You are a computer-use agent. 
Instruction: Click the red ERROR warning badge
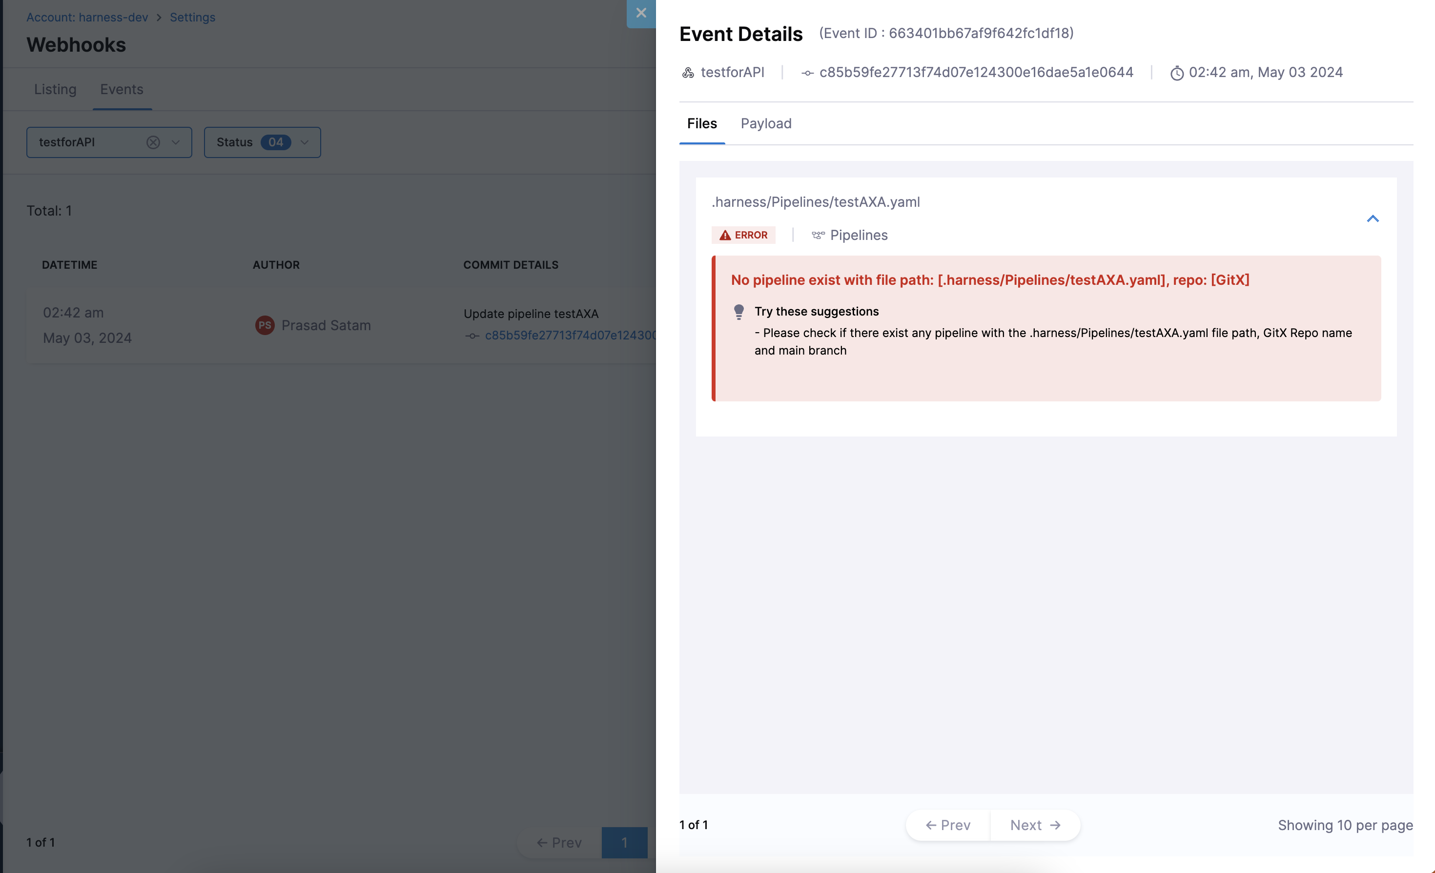(x=743, y=235)
